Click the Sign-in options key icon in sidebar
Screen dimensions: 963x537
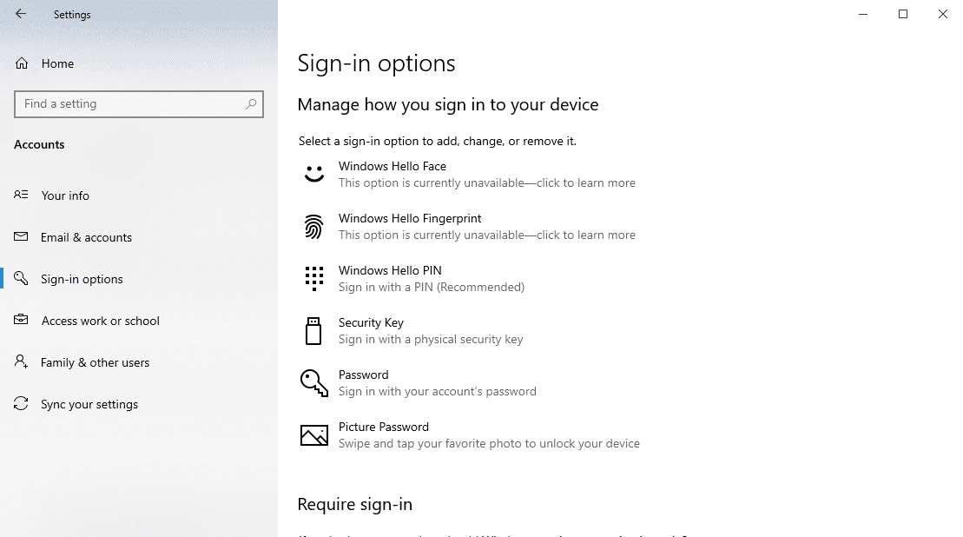(x=21, y=278)
